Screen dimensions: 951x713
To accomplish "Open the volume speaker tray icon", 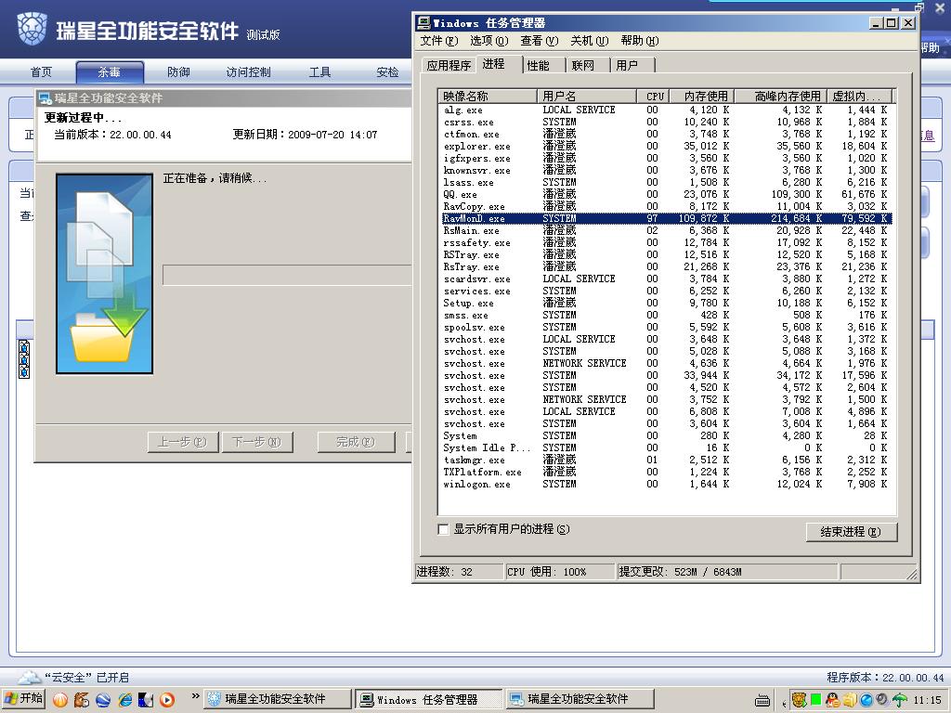I will (x=882, y=700).
